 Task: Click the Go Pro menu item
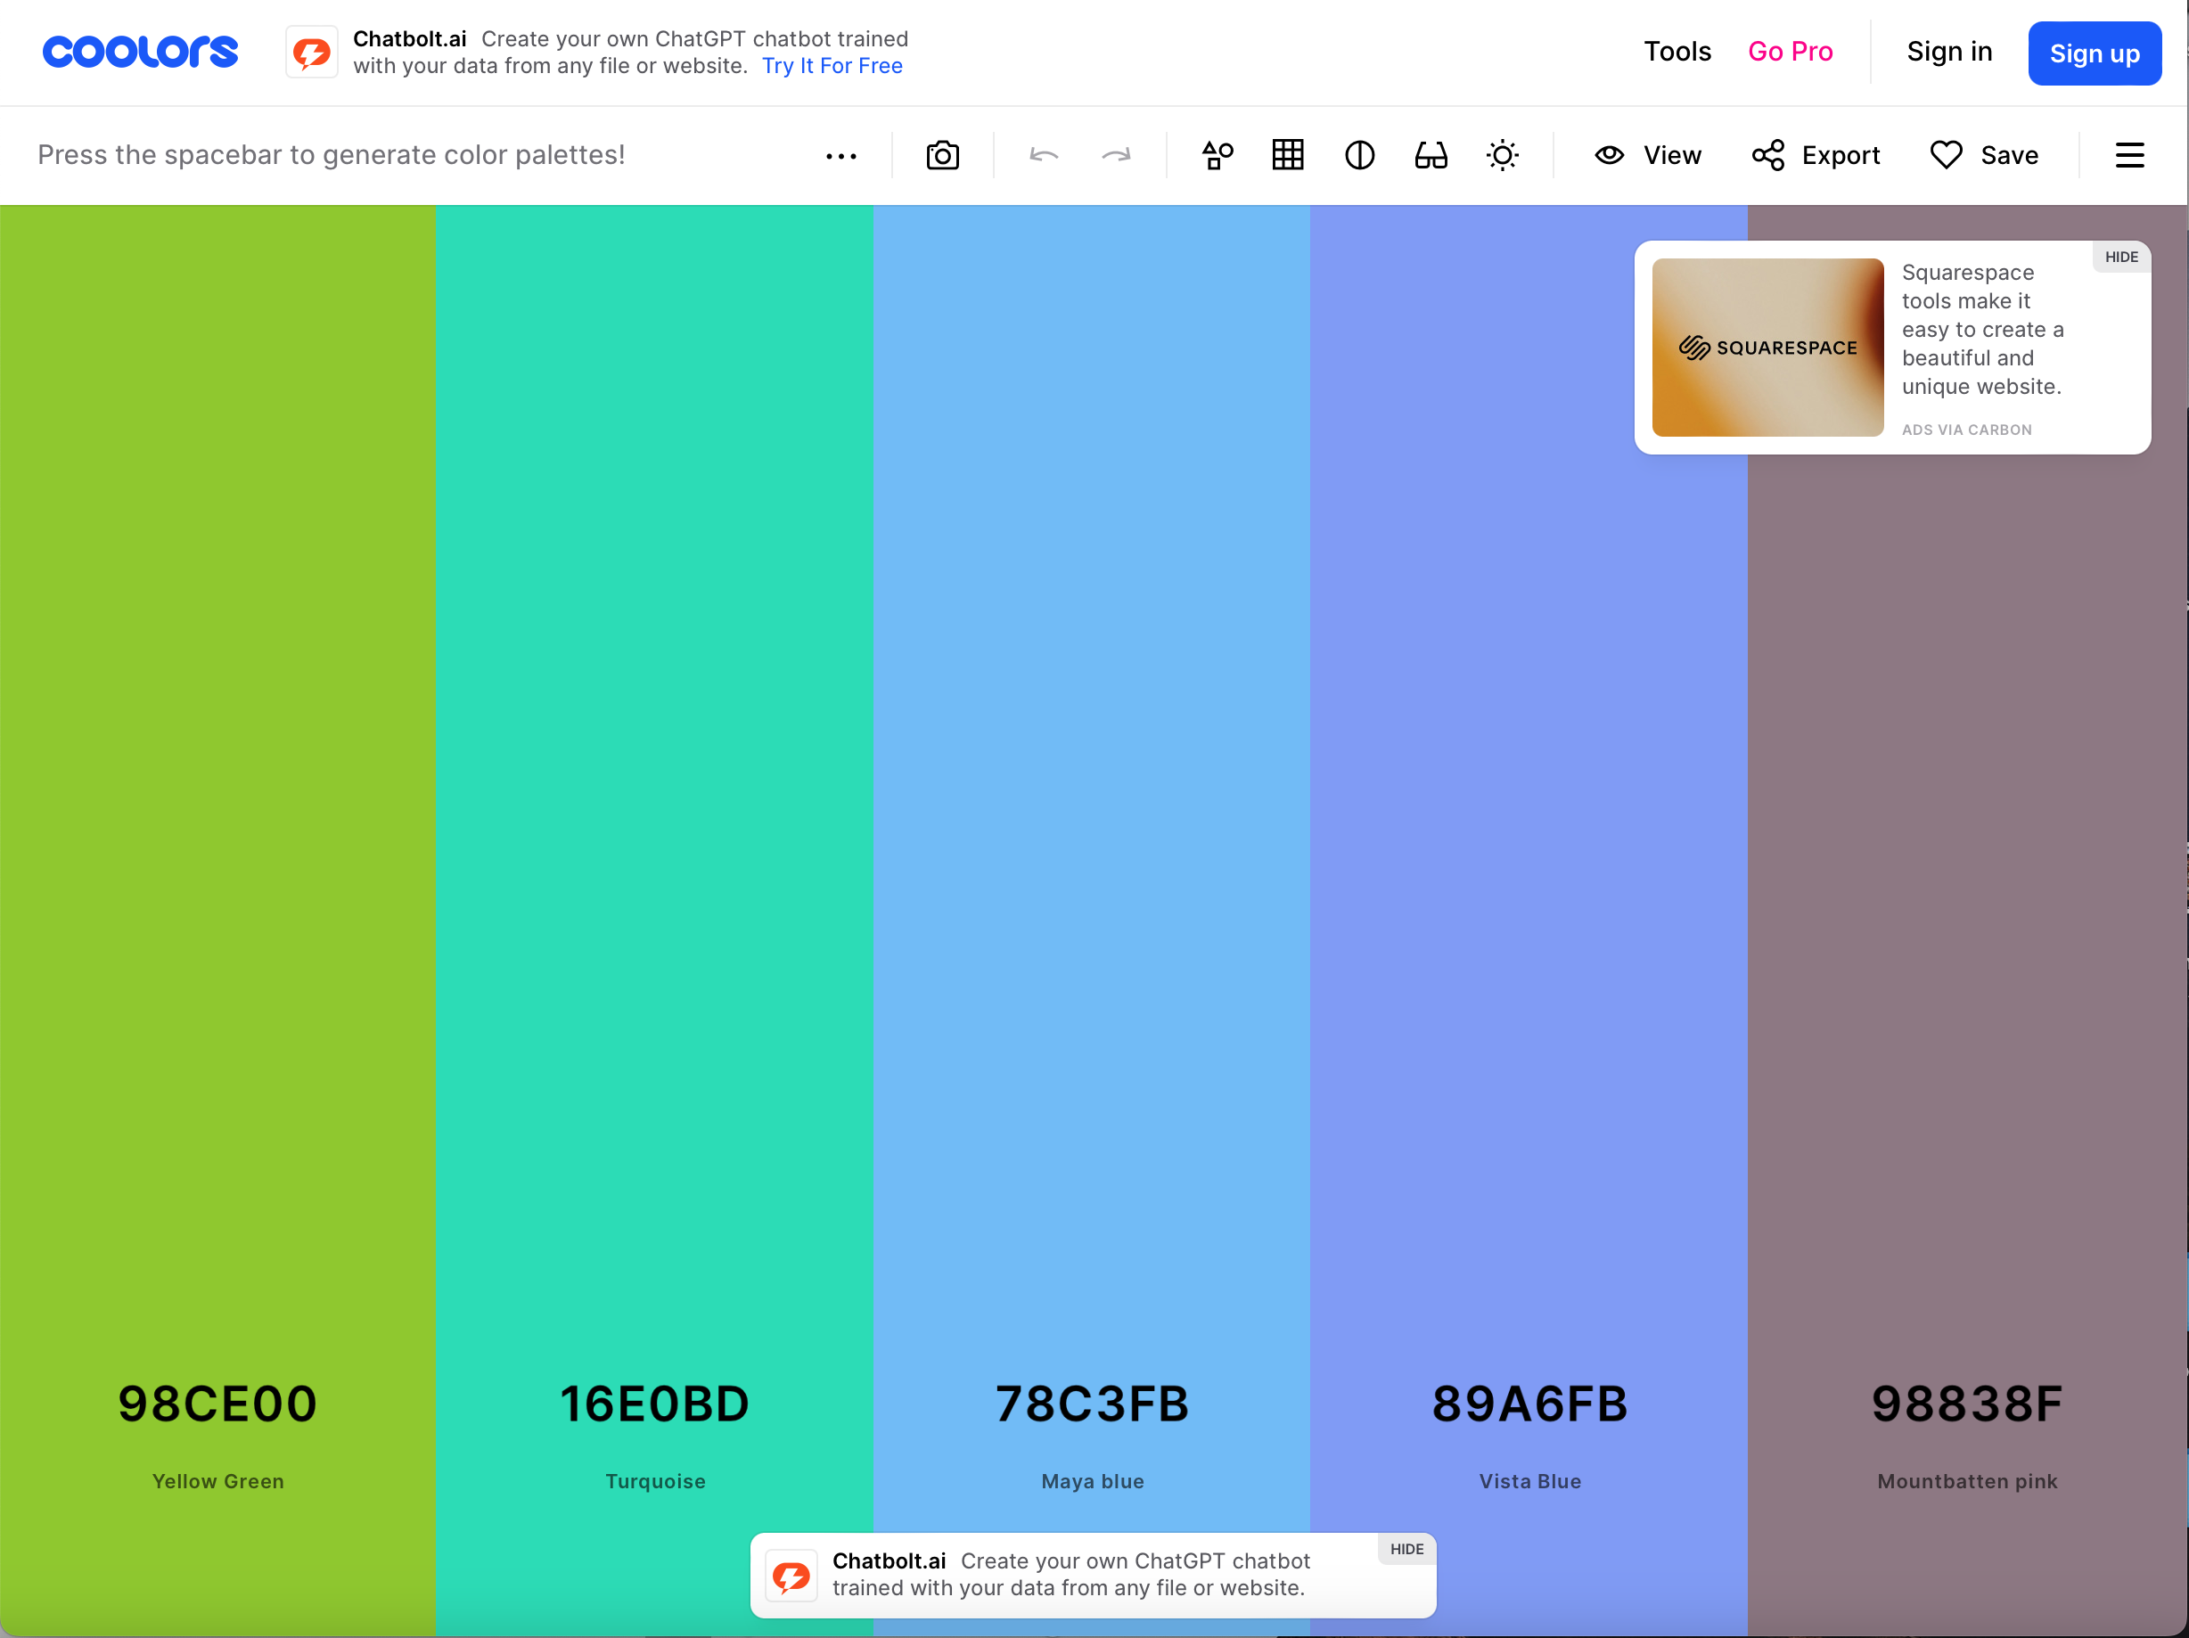(x=1791, y=52)
